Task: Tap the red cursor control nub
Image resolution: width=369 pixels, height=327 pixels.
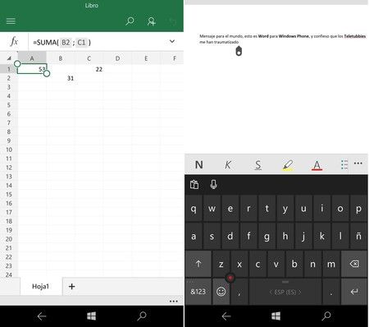Action: pos(230,278)
